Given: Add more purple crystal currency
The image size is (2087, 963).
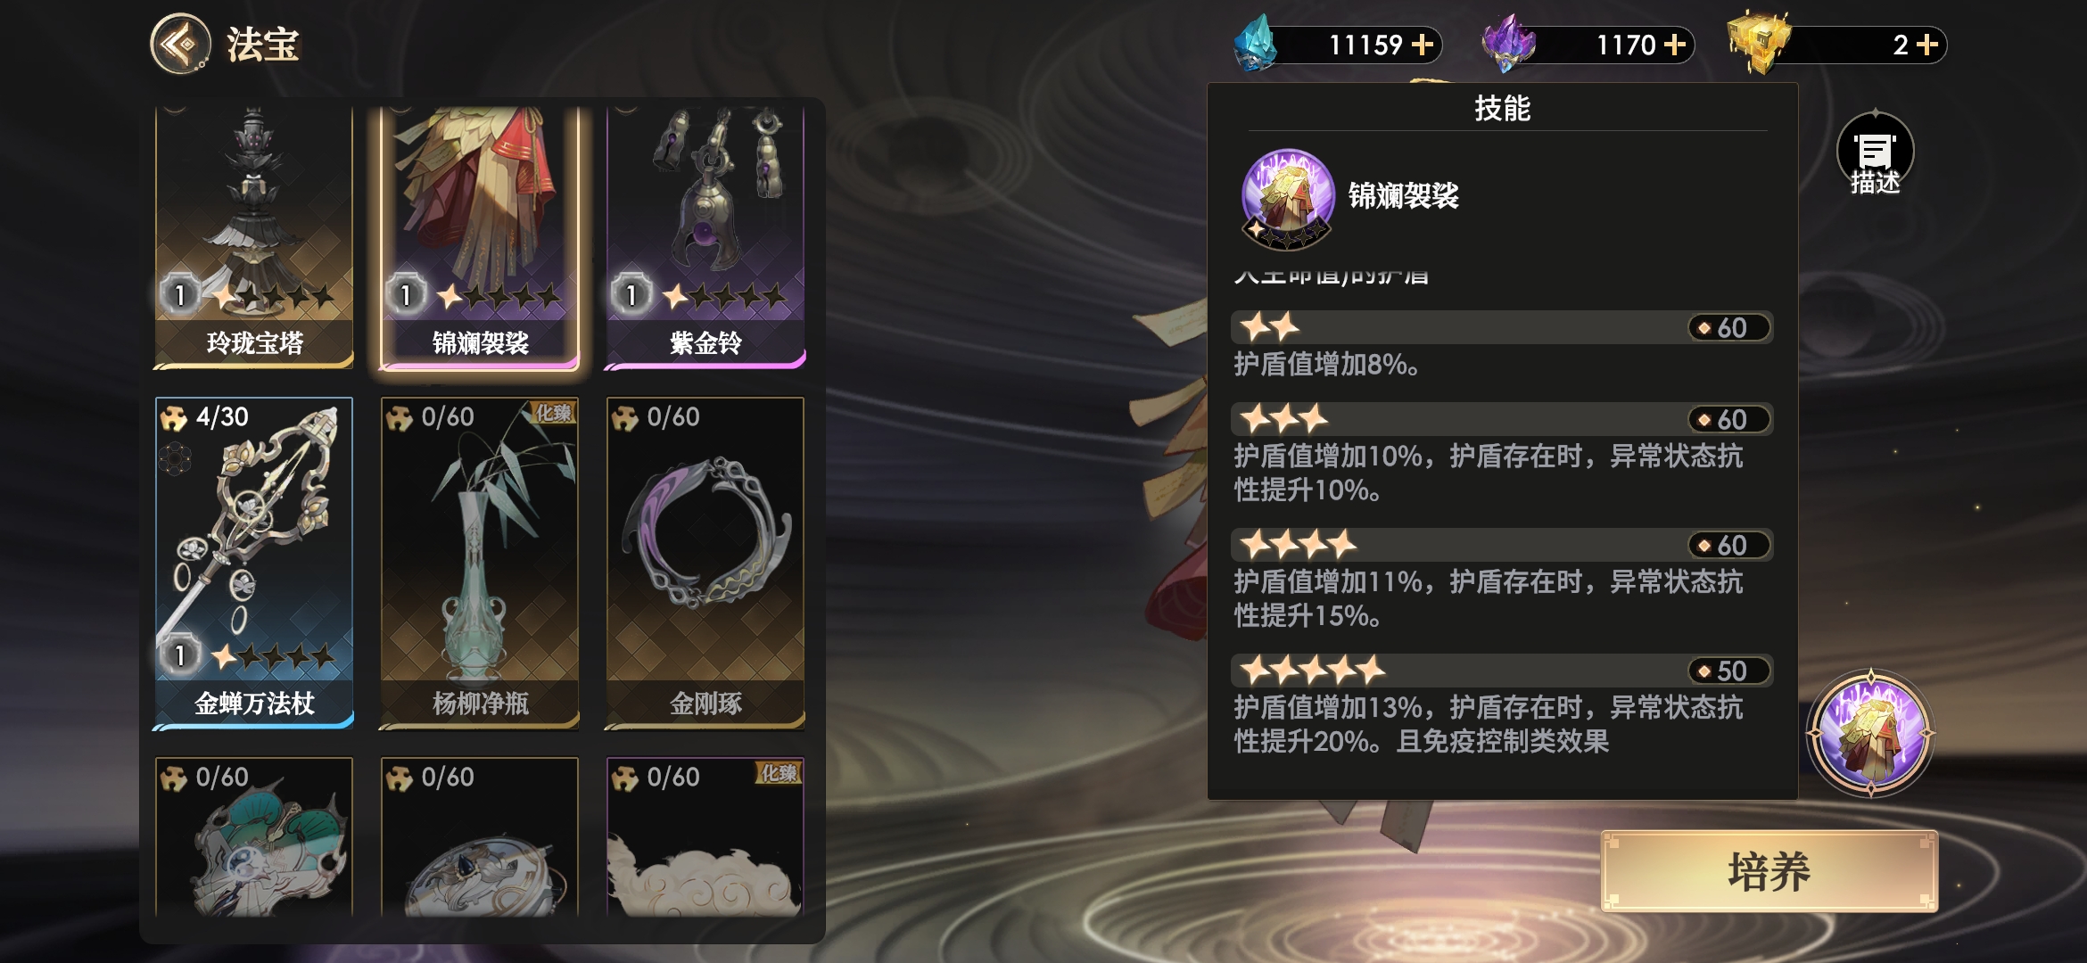Looking at the screenshot, I should (x=1675, y=45).
